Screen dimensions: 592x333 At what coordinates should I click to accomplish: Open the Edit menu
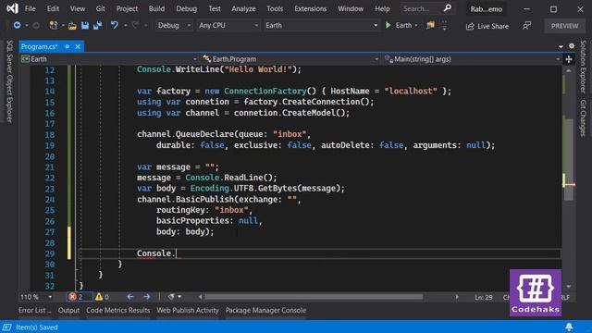click(53, 8)
